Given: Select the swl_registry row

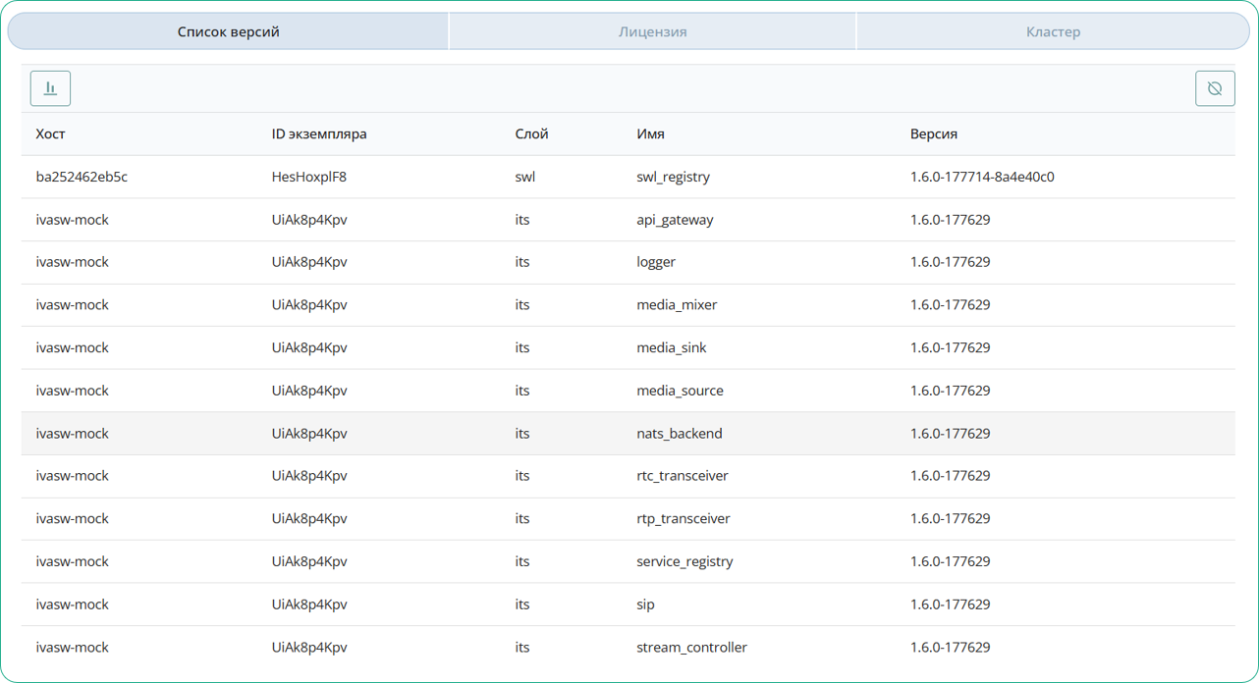Looking at the screenshot, I should click(x=673, y=177).
